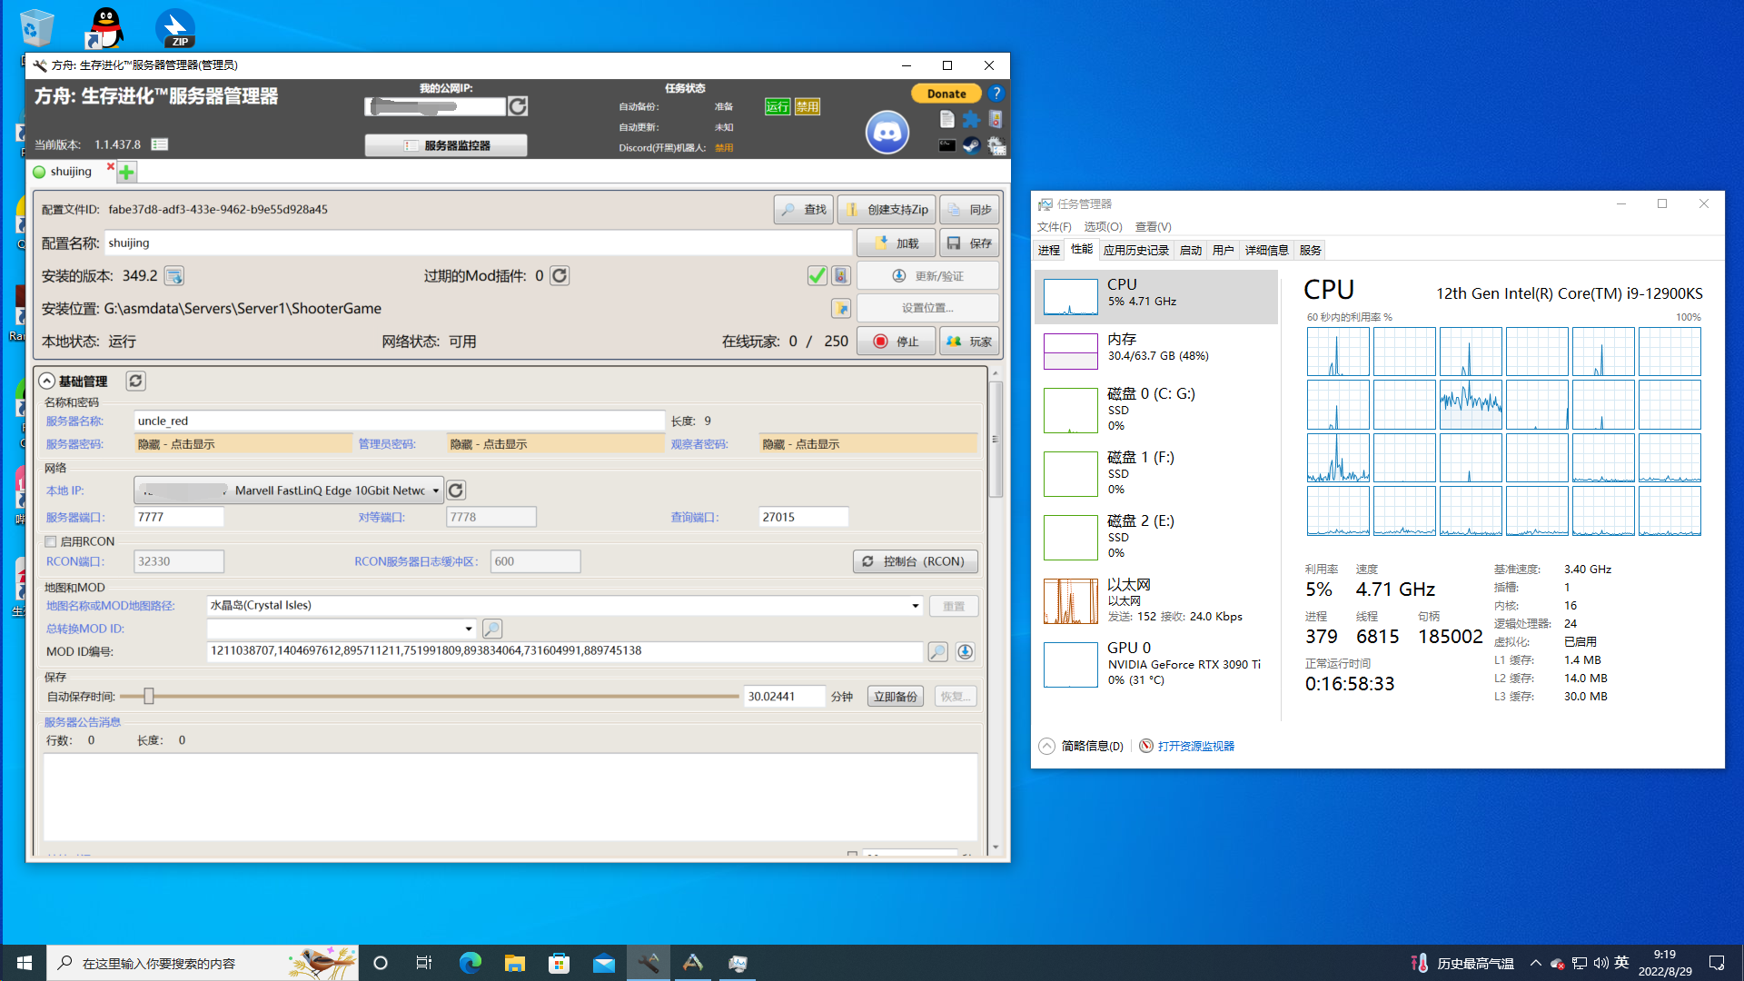1744x981 pixels.
Task: Open the 总转换MOD ID dropdown
Action: click(469, 629)
